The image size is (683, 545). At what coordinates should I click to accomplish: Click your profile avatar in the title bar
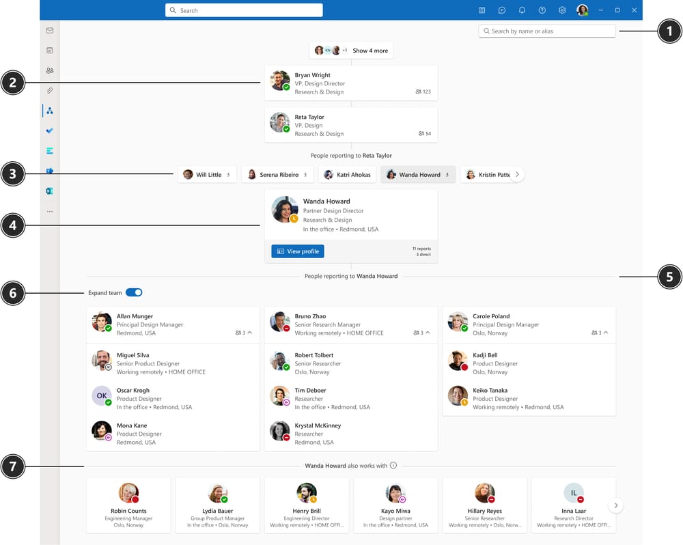tap(582, 10)
